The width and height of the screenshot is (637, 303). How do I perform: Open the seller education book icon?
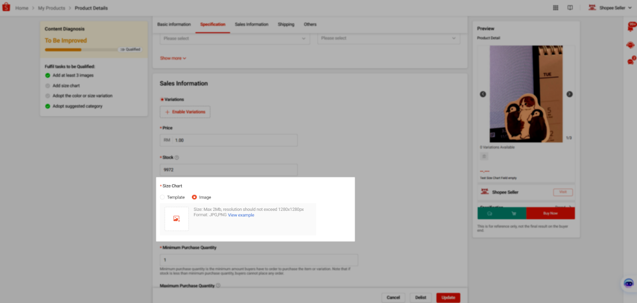pos(570,8)
